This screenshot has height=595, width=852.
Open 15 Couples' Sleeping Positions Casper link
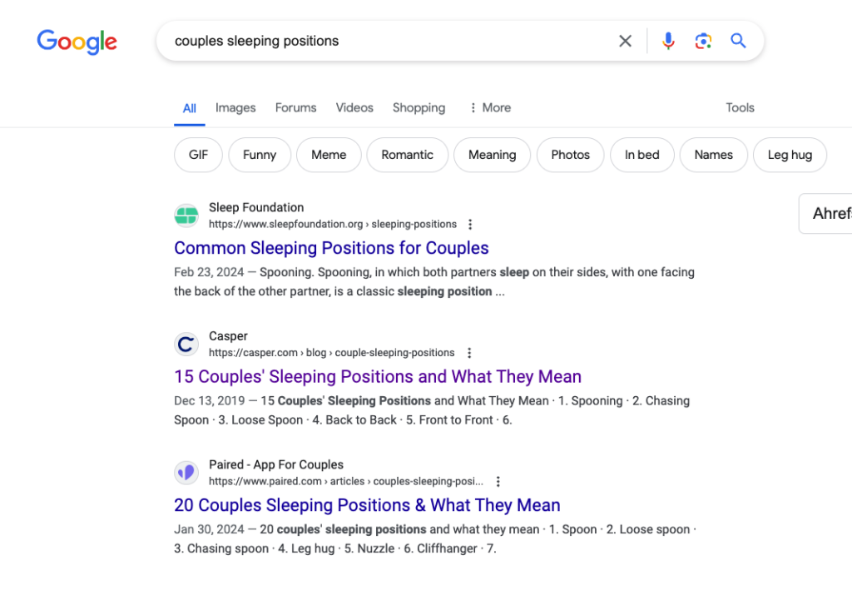tap(377, 376)
